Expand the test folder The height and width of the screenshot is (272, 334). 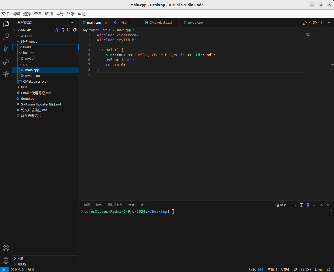click(24, 87)
